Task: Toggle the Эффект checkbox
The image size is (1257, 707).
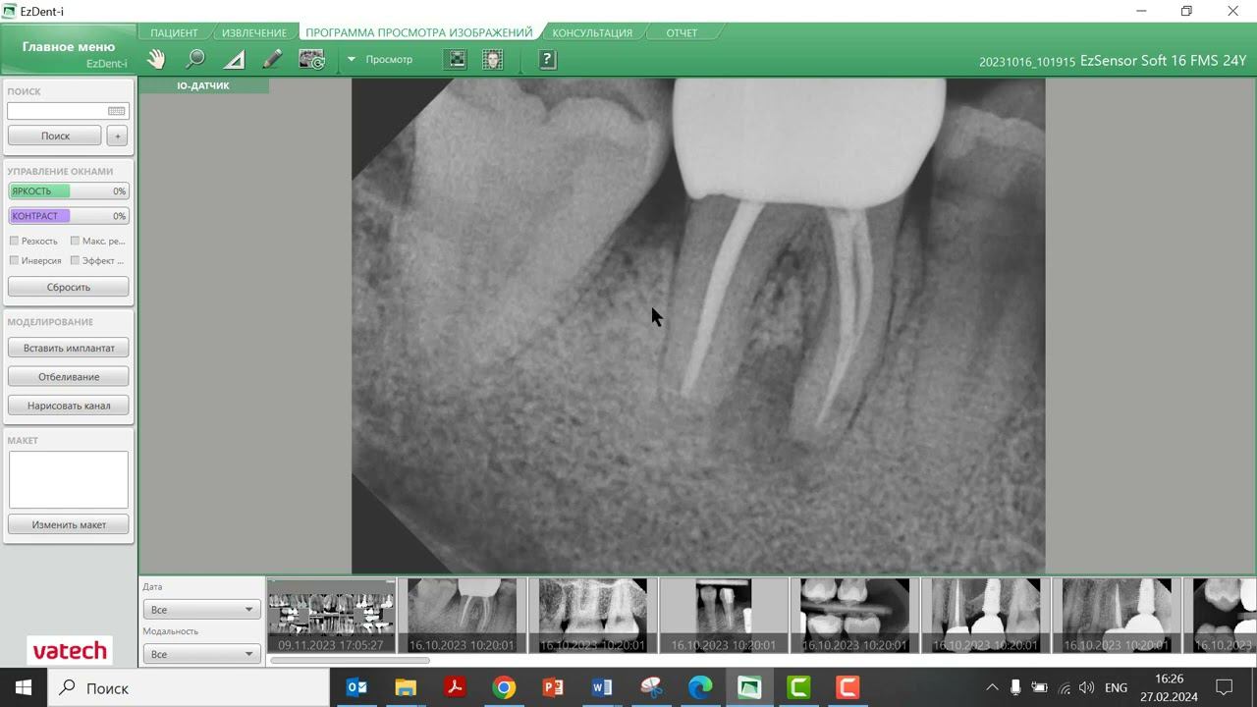Action: 76,260
